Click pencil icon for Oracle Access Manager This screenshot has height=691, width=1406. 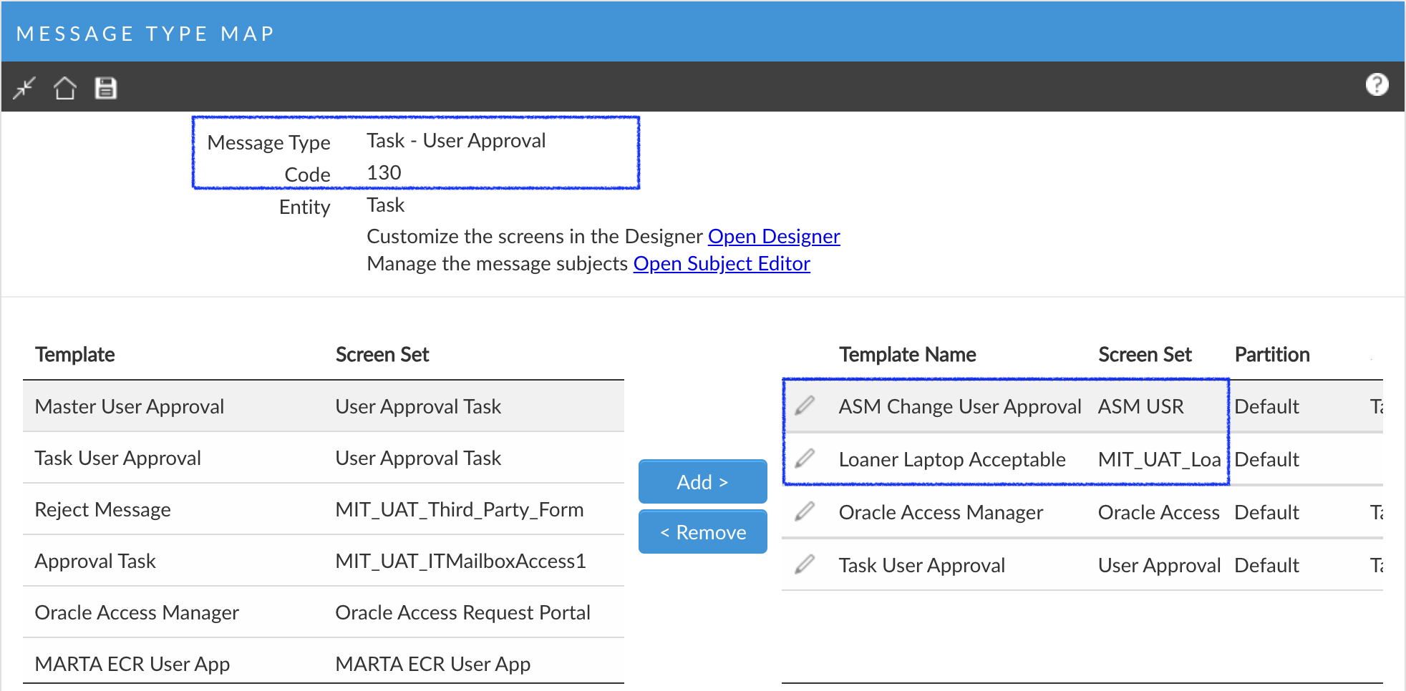coord(805,511)
